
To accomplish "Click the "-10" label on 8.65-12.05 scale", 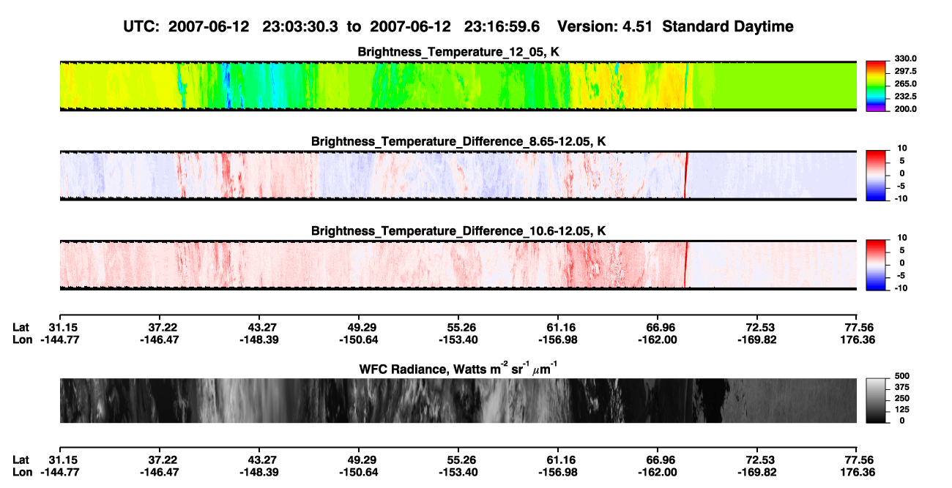I will click(902, 198).
